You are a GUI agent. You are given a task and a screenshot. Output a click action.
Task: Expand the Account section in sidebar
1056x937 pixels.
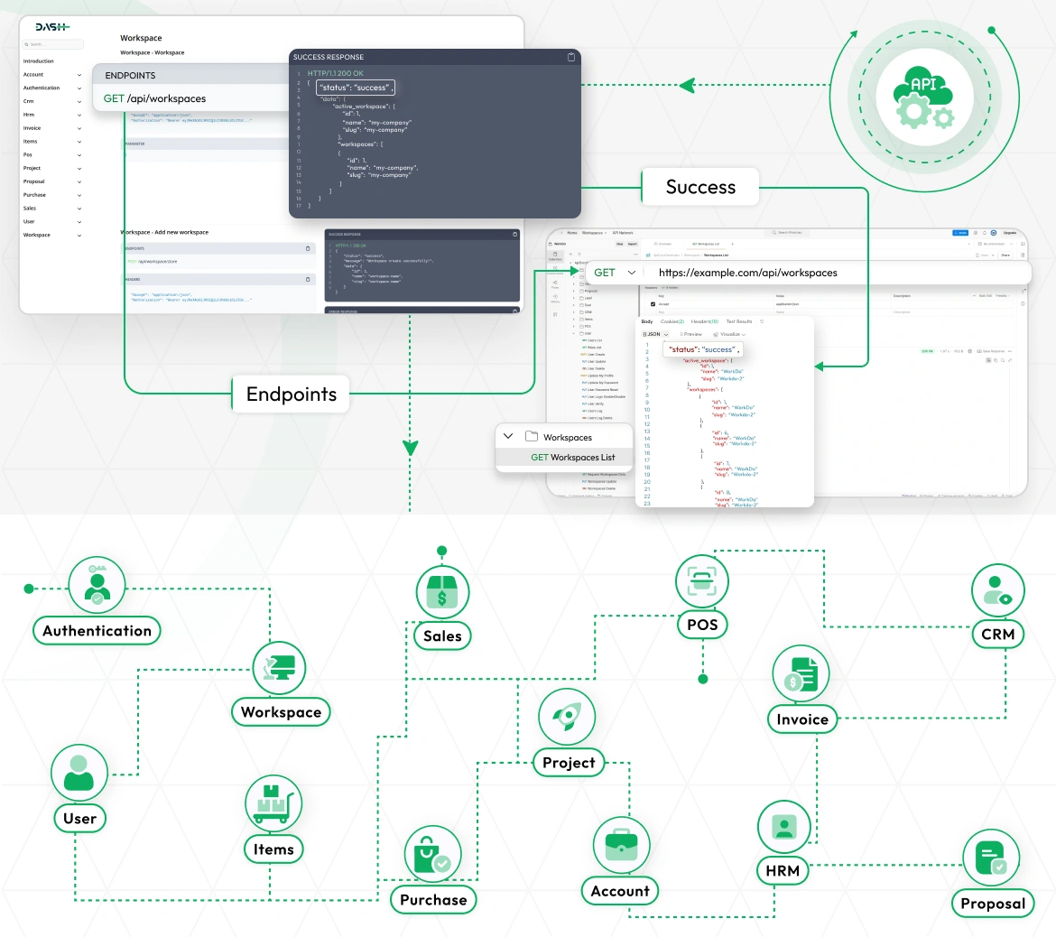[79, 75]
